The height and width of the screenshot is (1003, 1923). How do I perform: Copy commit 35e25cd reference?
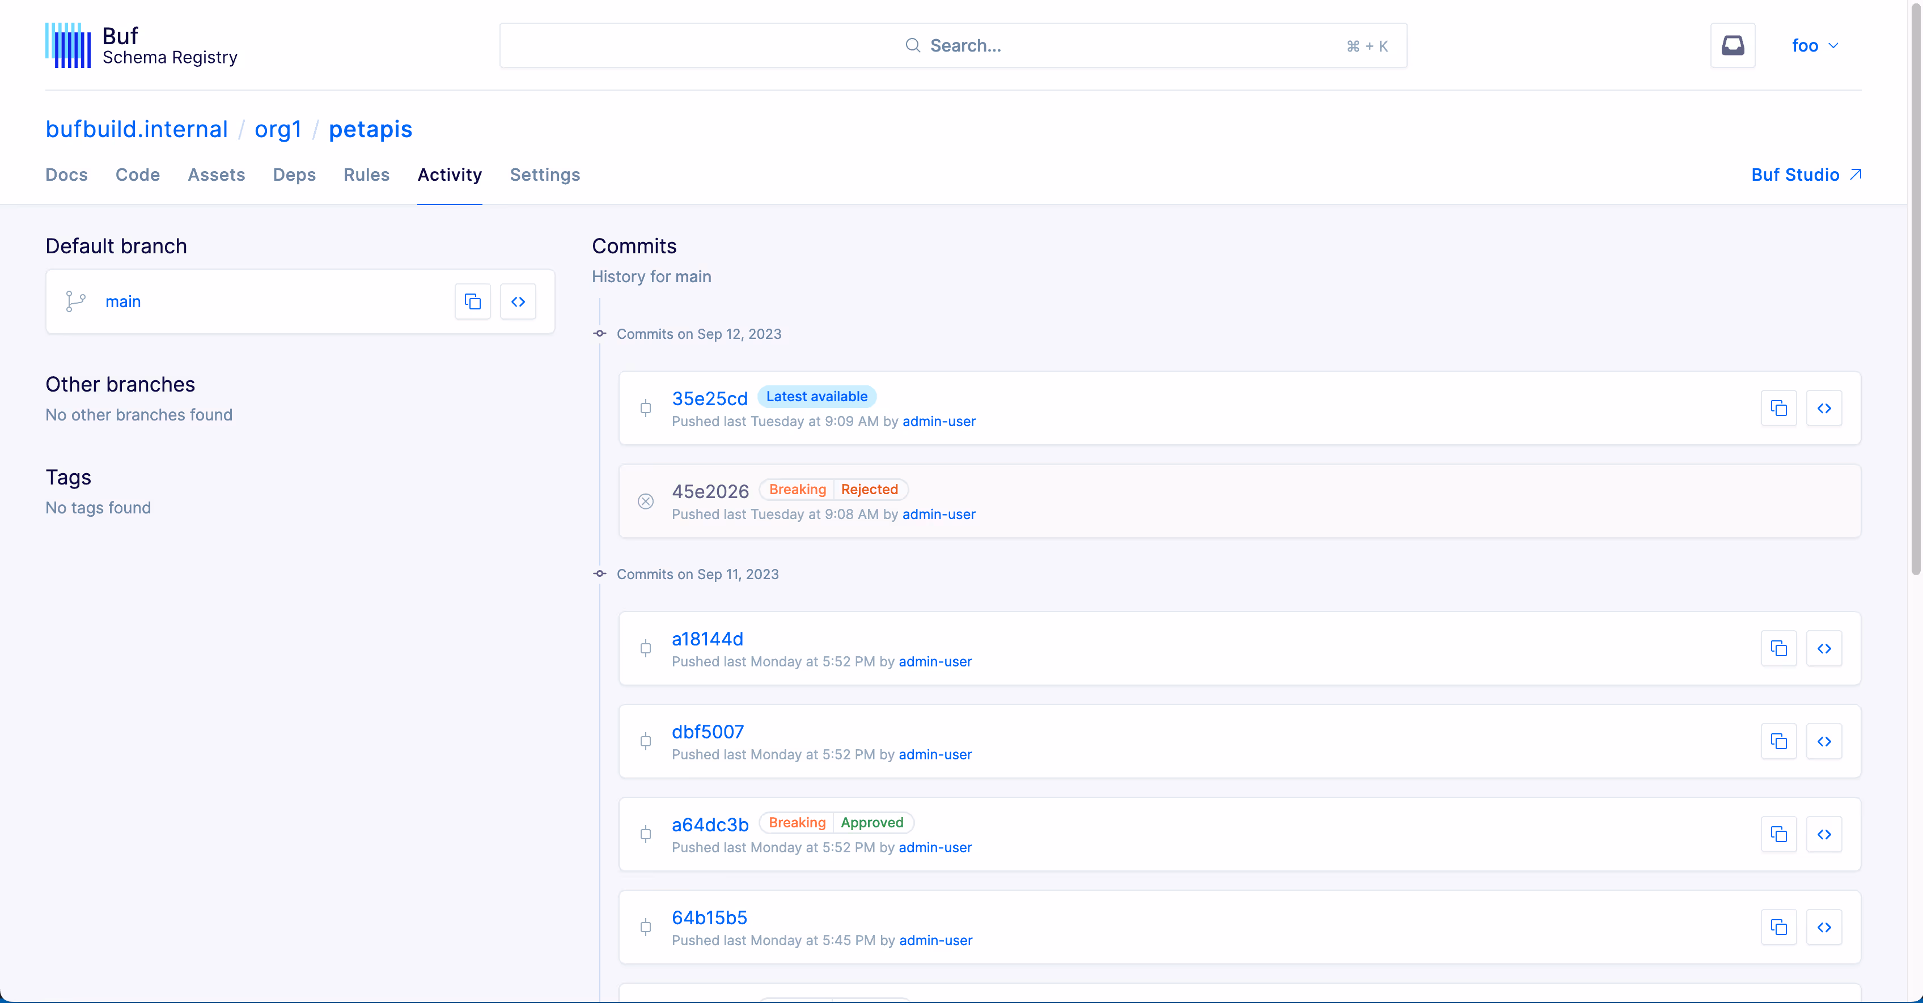tap(1779, 408)
